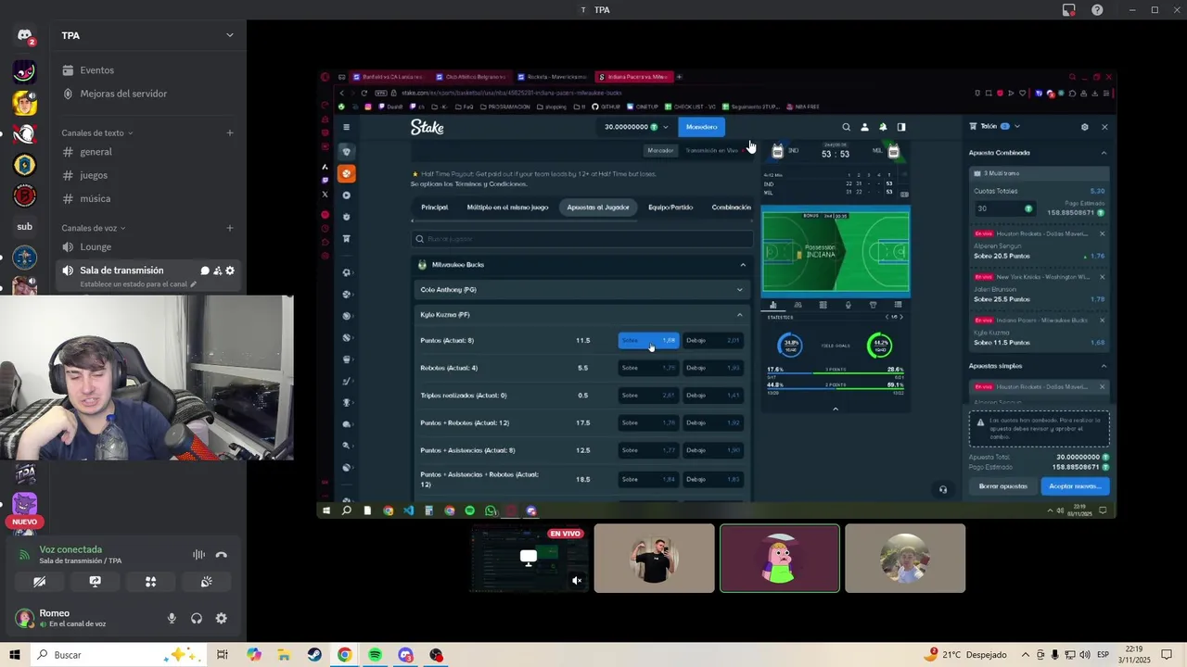Collapse Apuesta Combinada section
The image size is (1187, 667).
[x=1104, y=153]
